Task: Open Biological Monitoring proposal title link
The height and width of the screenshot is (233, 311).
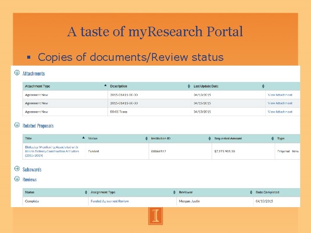Action: (52, 151)
